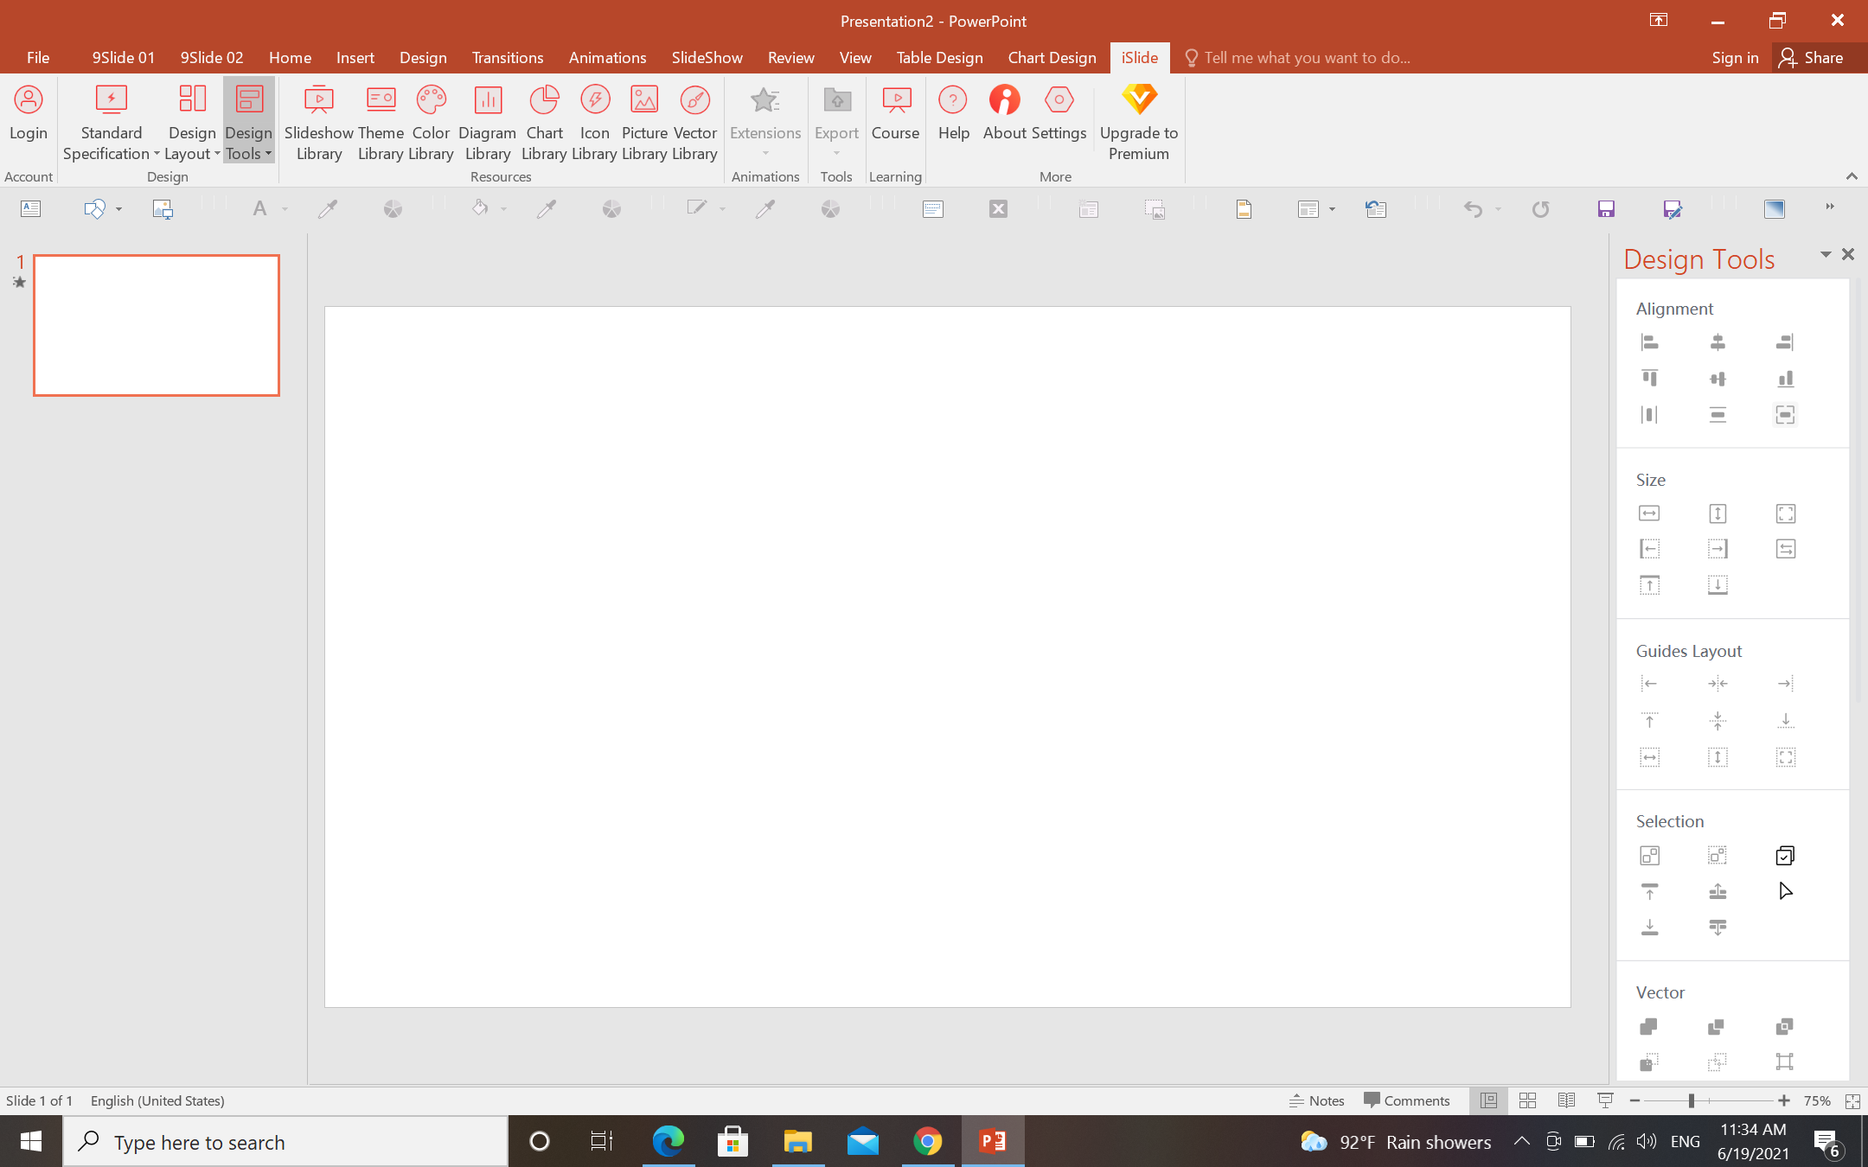Open the Ribbon Display Options button

click(1658, 20)
